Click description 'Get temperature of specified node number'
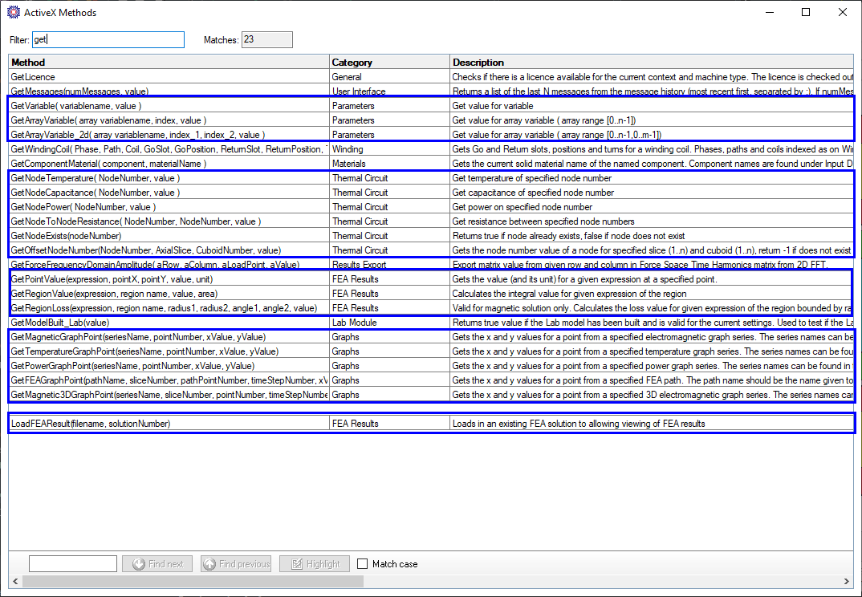This screenshot has width=862, height=597. pyautogui.click(x=531, y=178)
